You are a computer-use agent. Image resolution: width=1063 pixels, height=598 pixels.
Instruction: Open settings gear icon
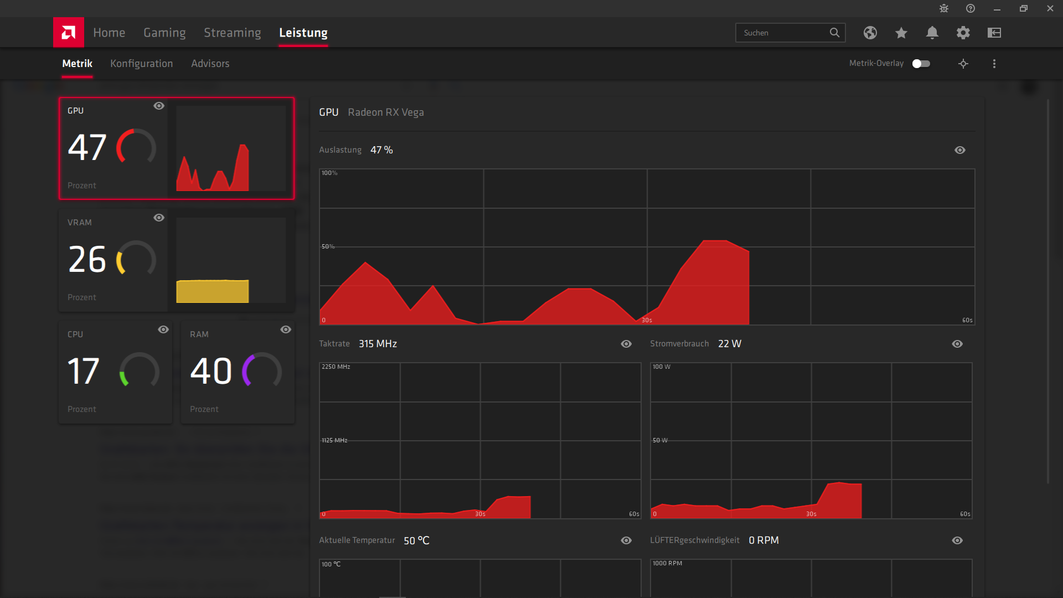click(x=963, y=33)
